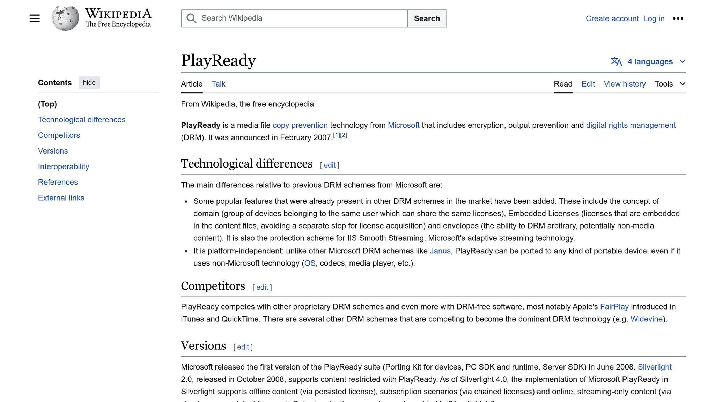Switch to the Article tab
Viewport: 715px width, 402px height.
192,84
